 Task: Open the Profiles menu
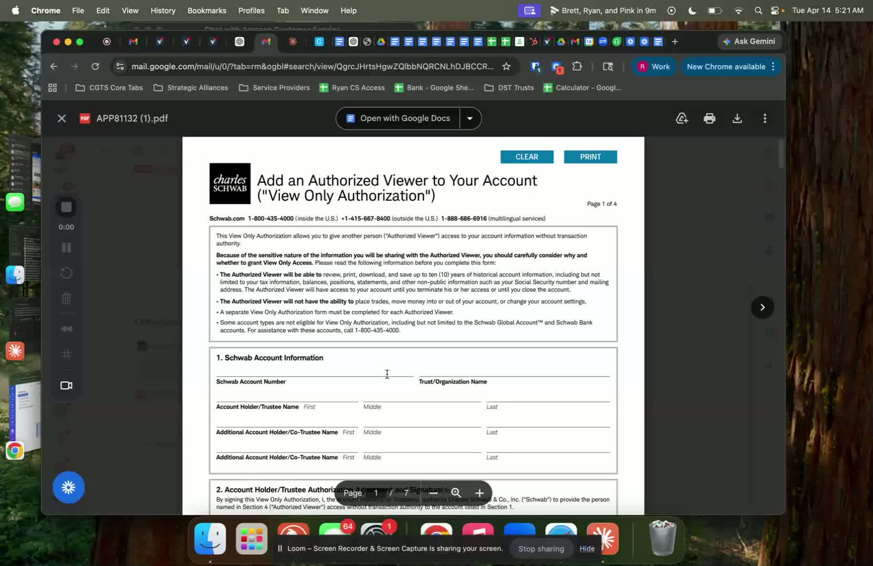coord(251,11)
